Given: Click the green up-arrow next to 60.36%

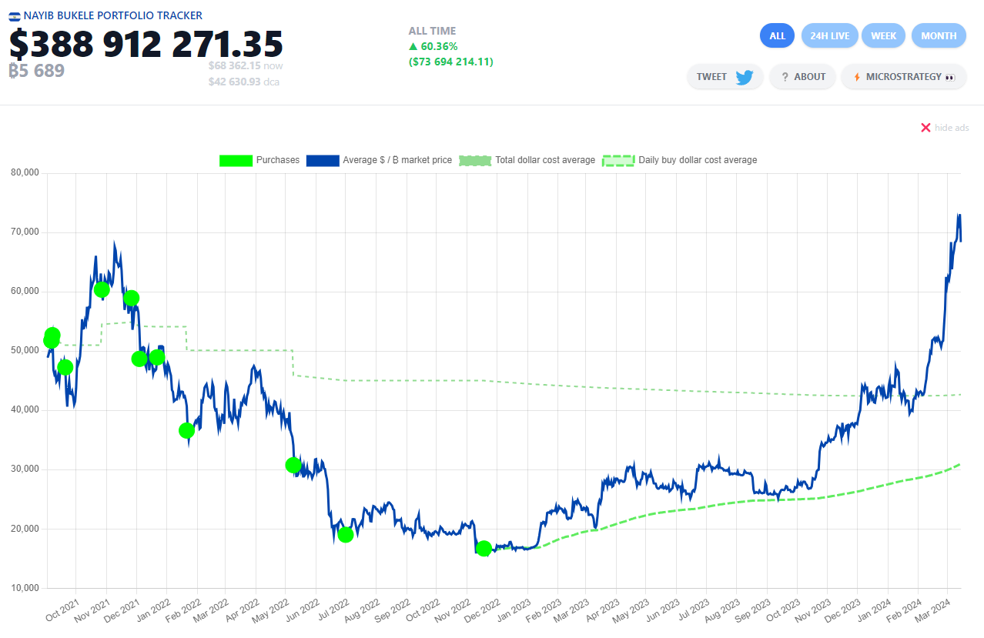Looking at the screenshot, I should pyautogui.click(x=413, y=47).
